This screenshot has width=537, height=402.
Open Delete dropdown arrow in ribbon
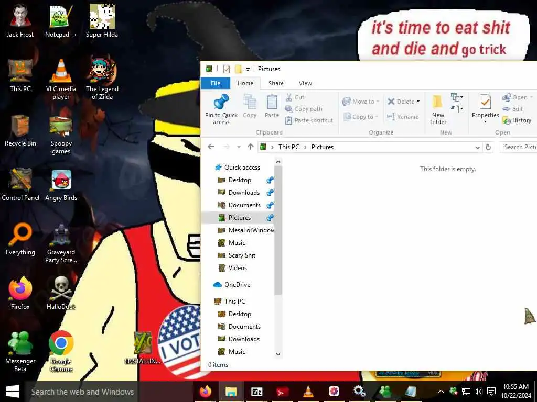pos(418,102)
